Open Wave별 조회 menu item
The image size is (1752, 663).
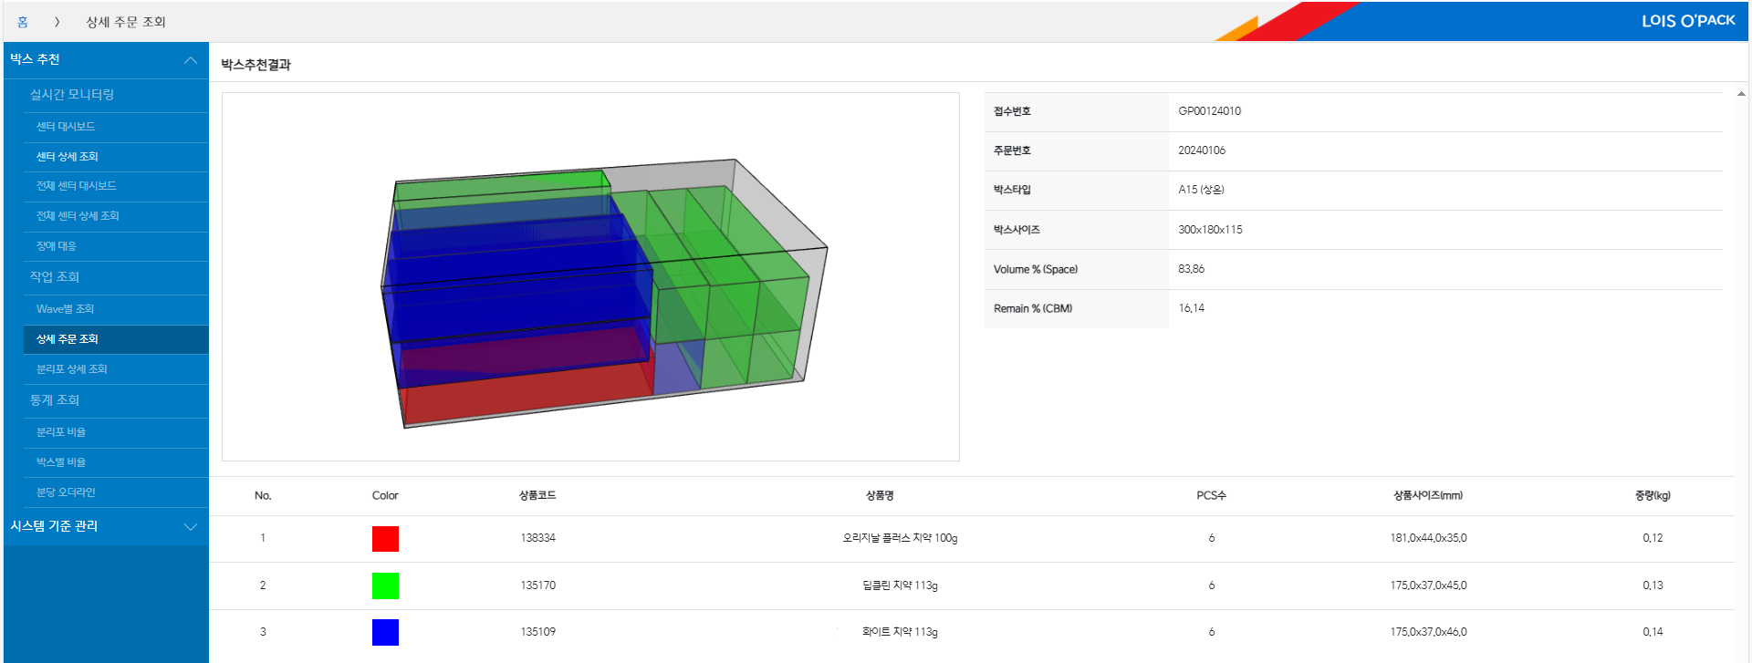click(65, 309)
